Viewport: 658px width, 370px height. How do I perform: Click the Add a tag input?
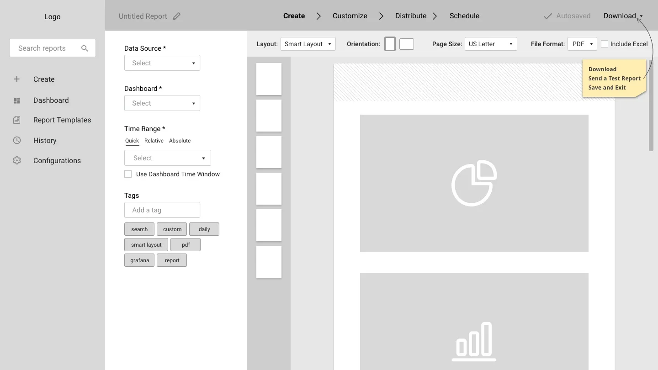pos(162,210)
